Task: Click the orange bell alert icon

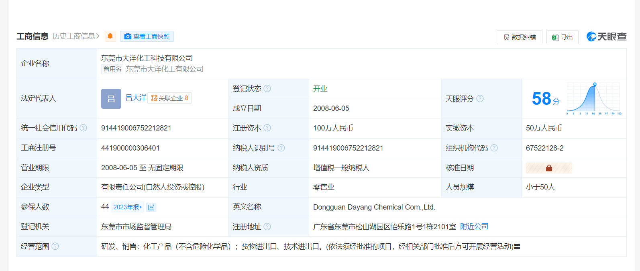Action: [x=110, y=36]
